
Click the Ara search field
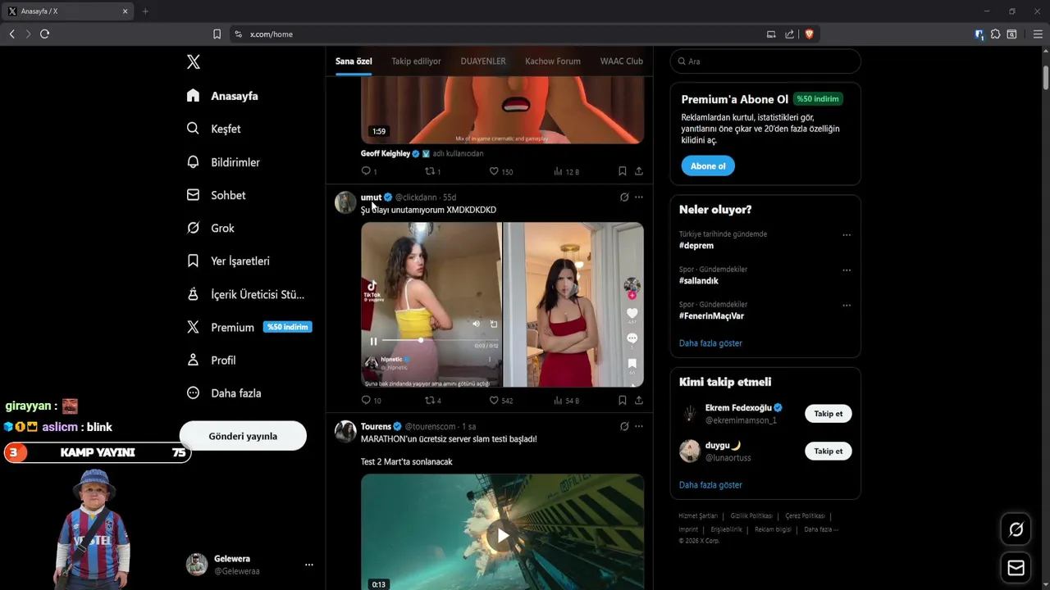pyautogui.click(x=765, y=61)
